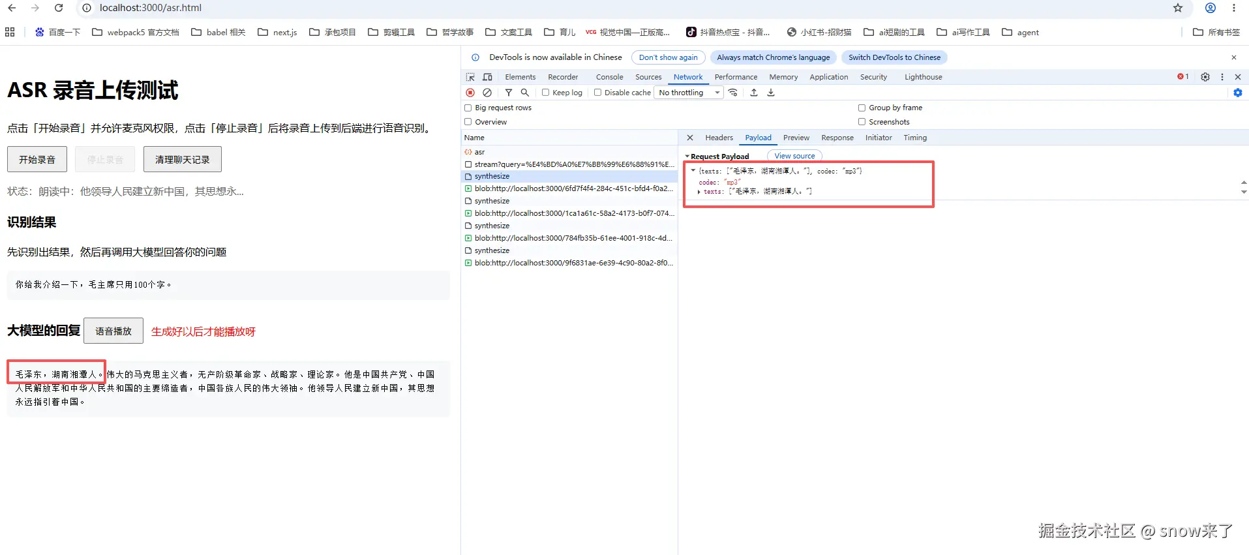The height and width of the screenshot is (555, 1249).
Task: Go back using the browser back arrow
Action: pos(12,8)
